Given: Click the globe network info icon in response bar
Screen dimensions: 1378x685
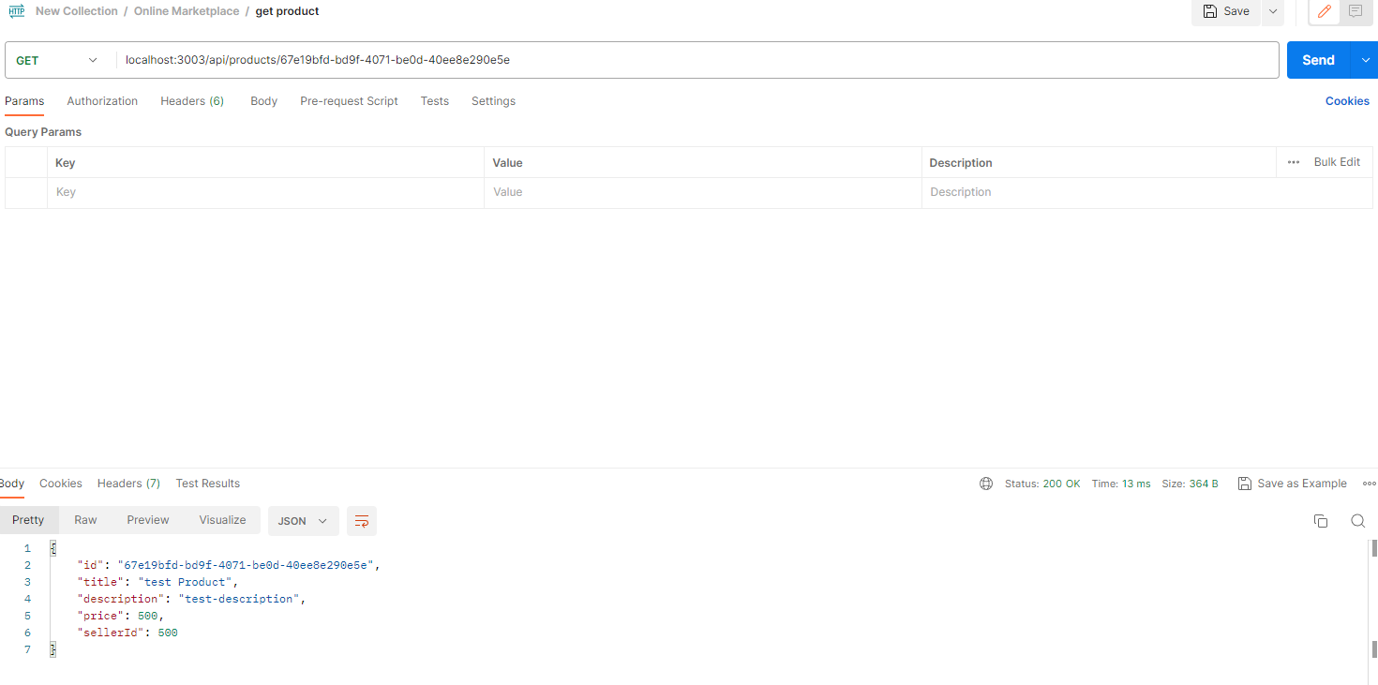Looking at the screenshot, I should 985,484.
